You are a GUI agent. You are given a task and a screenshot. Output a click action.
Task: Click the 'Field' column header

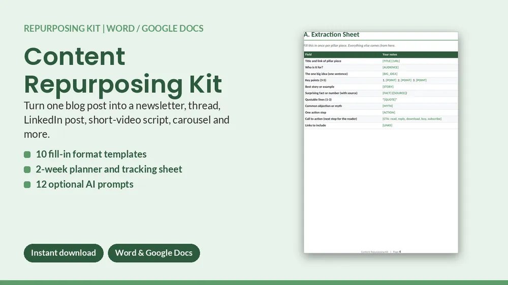click(308, 55)
